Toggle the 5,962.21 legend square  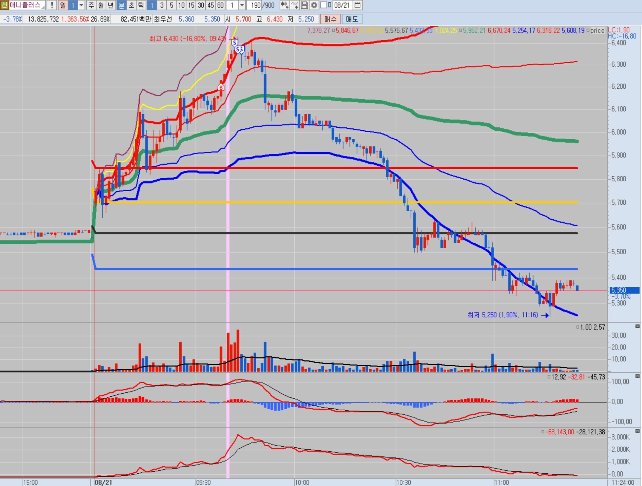461,30
